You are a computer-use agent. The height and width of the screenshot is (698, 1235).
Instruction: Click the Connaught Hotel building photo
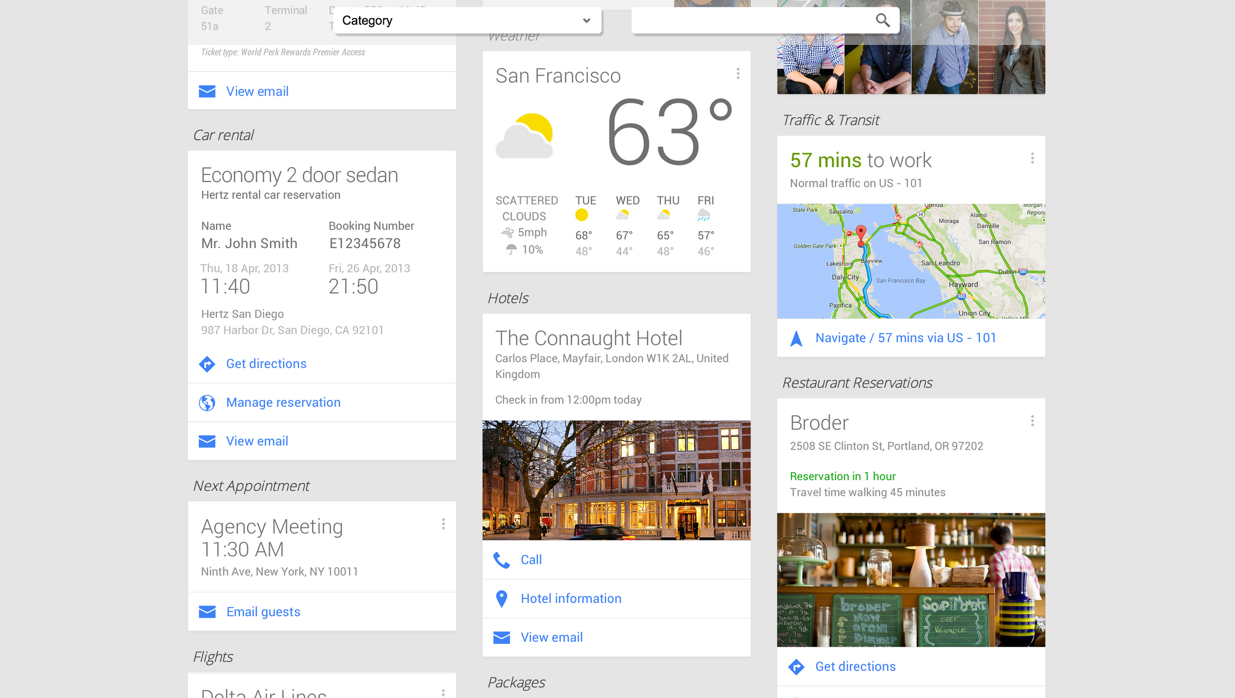point(616,480)
